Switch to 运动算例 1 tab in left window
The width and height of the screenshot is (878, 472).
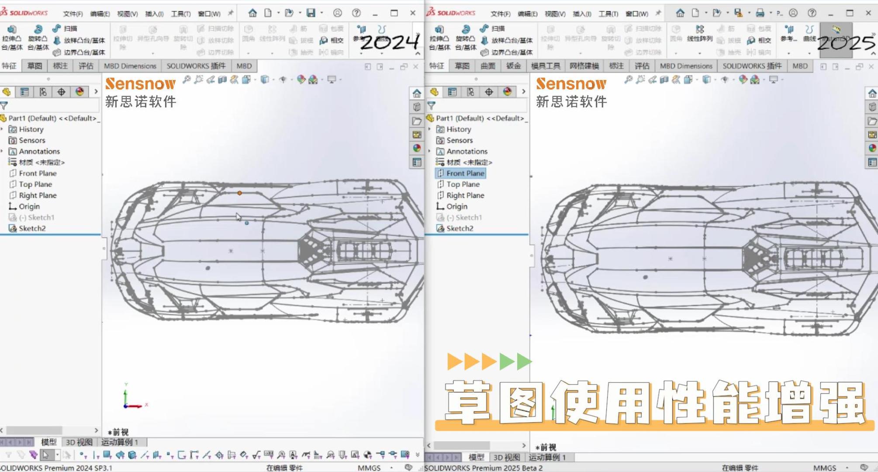(x=120, y=442)
